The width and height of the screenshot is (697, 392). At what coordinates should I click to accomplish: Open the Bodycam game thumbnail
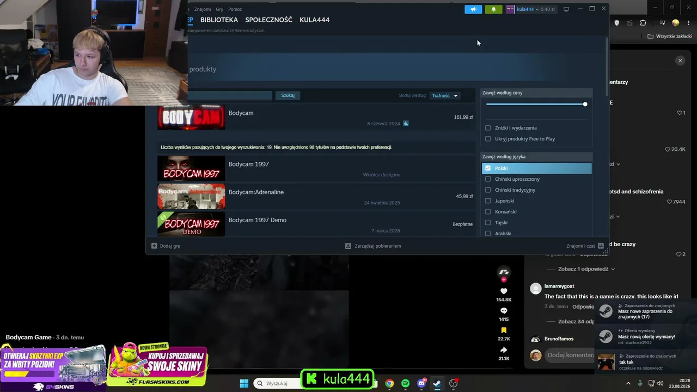(191, 118)
